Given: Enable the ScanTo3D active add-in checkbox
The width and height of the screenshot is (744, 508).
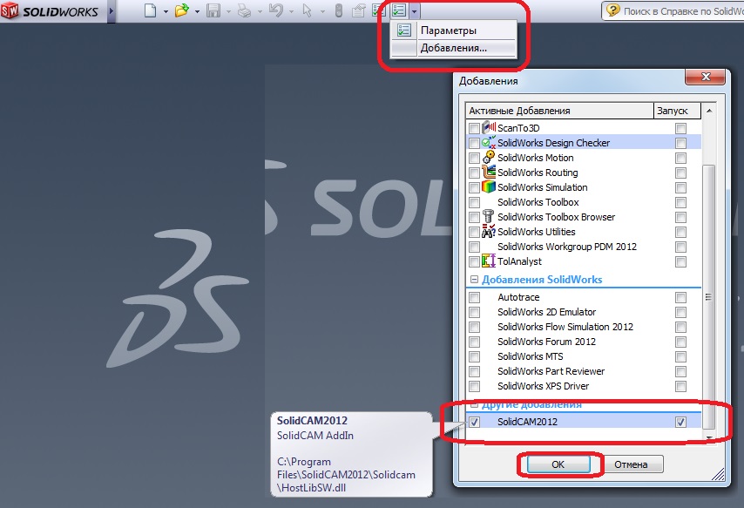Looking at the screenshot, I should coord(474,128).
